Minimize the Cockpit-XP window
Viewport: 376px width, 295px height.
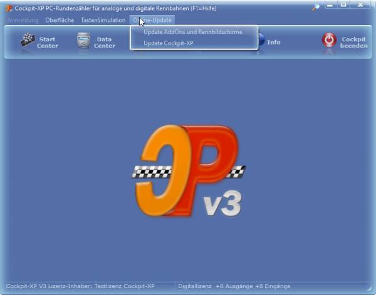[330, 5]
